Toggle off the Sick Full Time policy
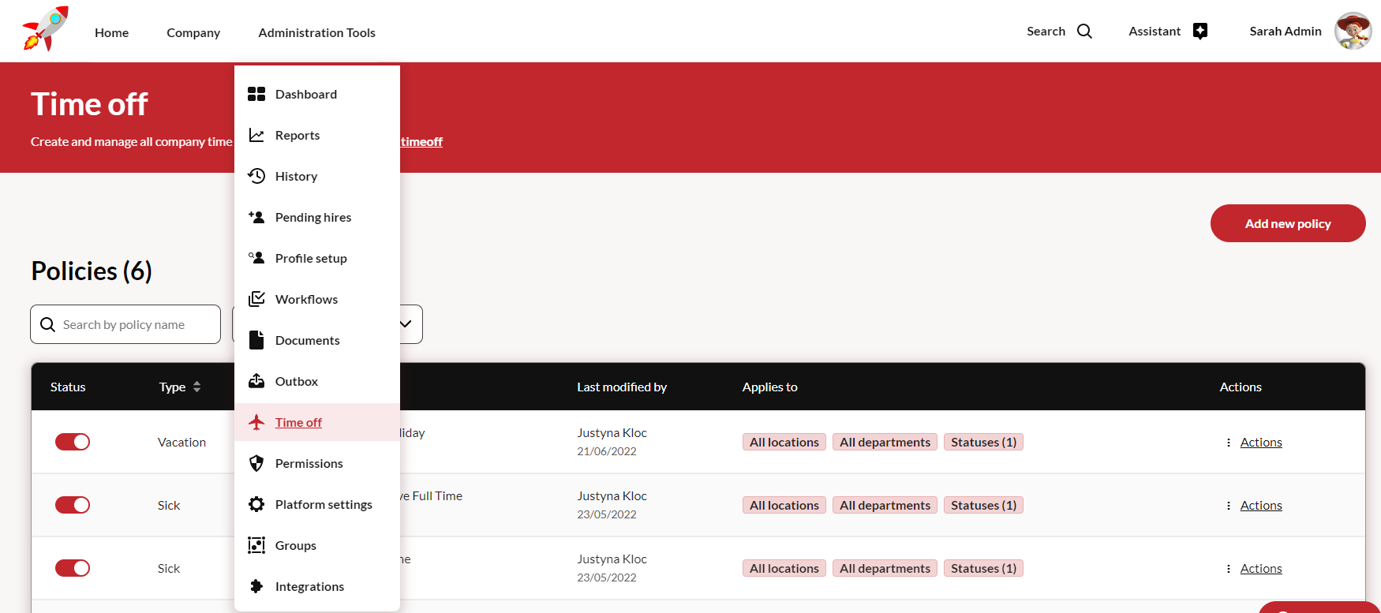Image resolution: width=1381 pixels, height=613 pixels. 73,505
